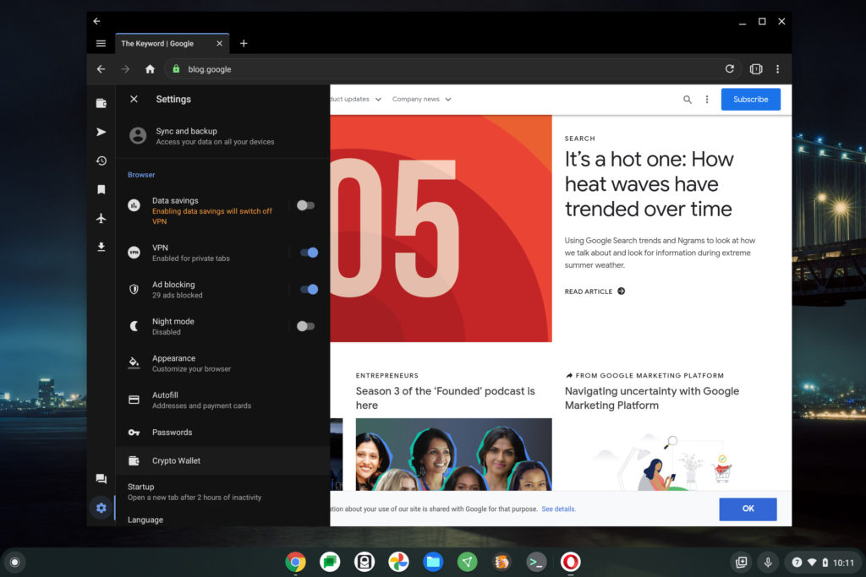This screenshot has height=577, width=866.
Task: Search the Google blog
Action: click(687, 100)
